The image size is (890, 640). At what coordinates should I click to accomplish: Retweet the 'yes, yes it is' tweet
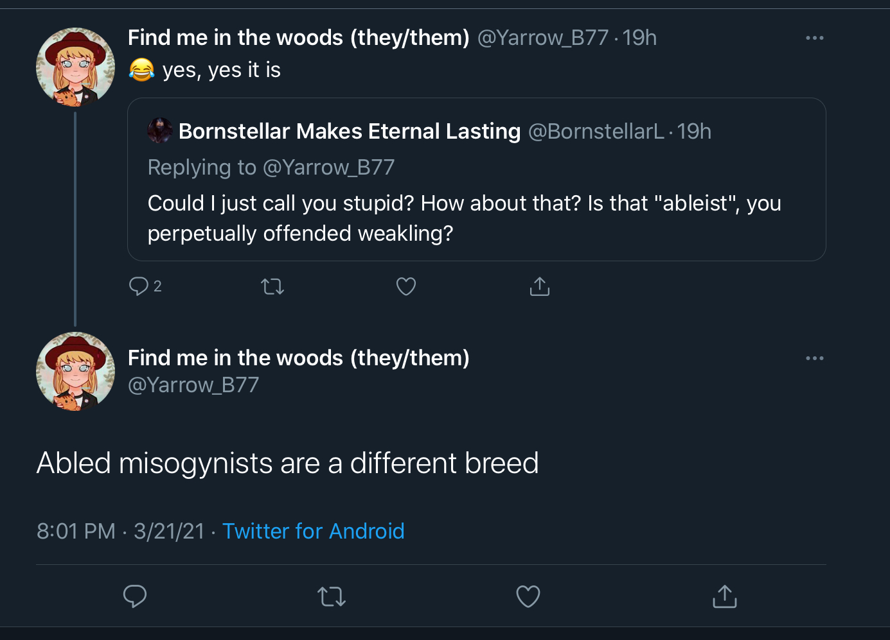click(272, 286)
